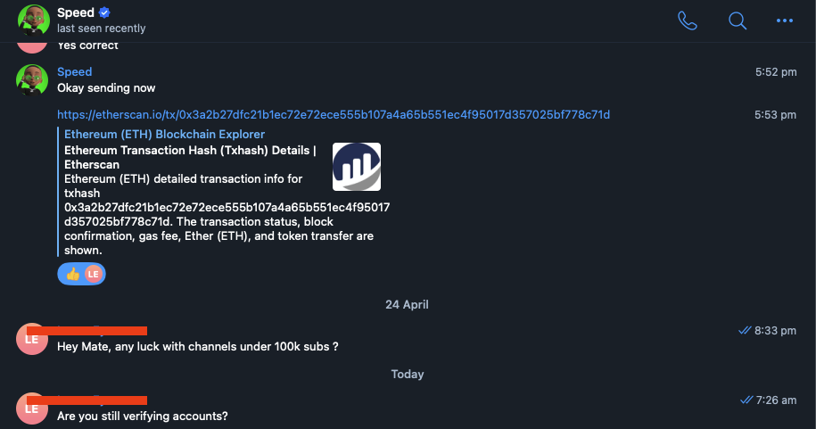Click the 'Speed' chat title in header
Image resolution: width=816 pixels, height=429 pixels.
click(76, 12)
